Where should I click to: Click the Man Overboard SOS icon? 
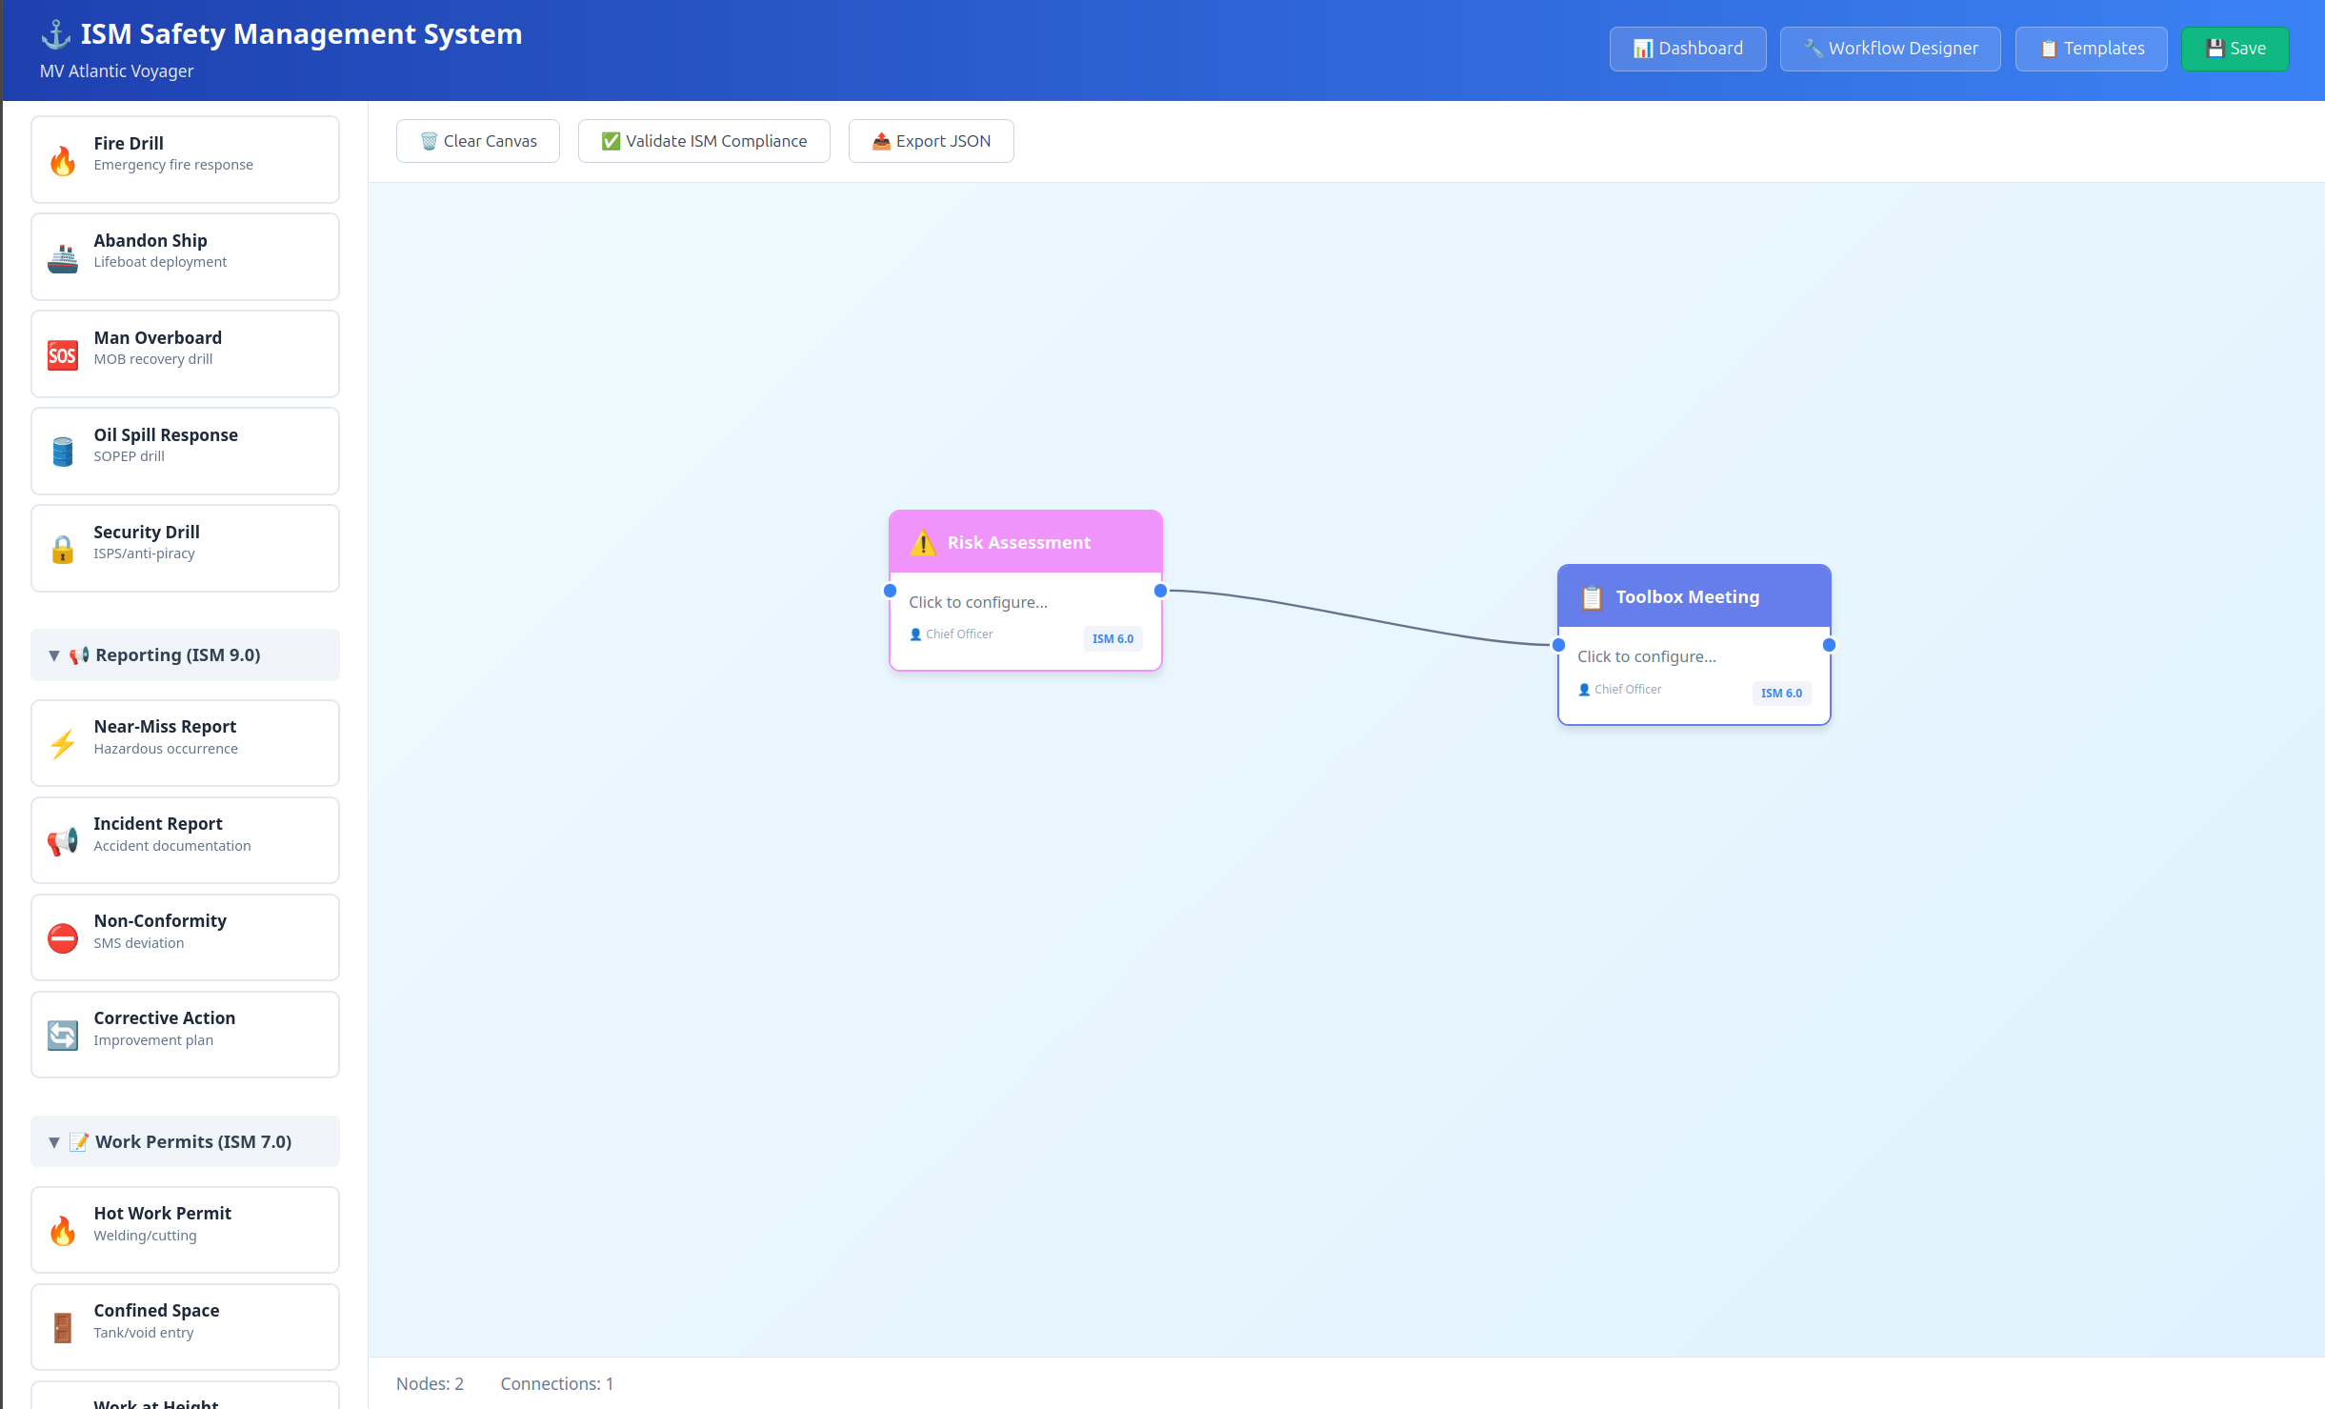tap(63, 355)
